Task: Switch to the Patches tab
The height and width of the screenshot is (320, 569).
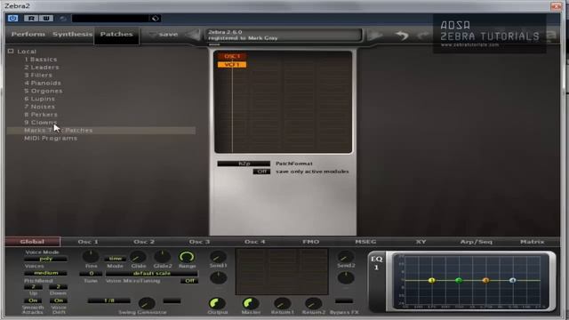Action: [116, 36]
